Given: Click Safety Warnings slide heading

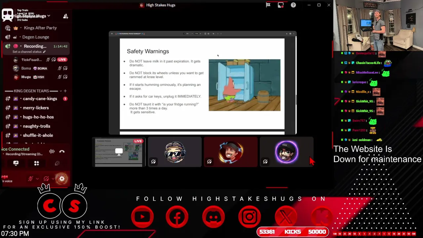Looking at the screenshot, I should tap(148, 51).
